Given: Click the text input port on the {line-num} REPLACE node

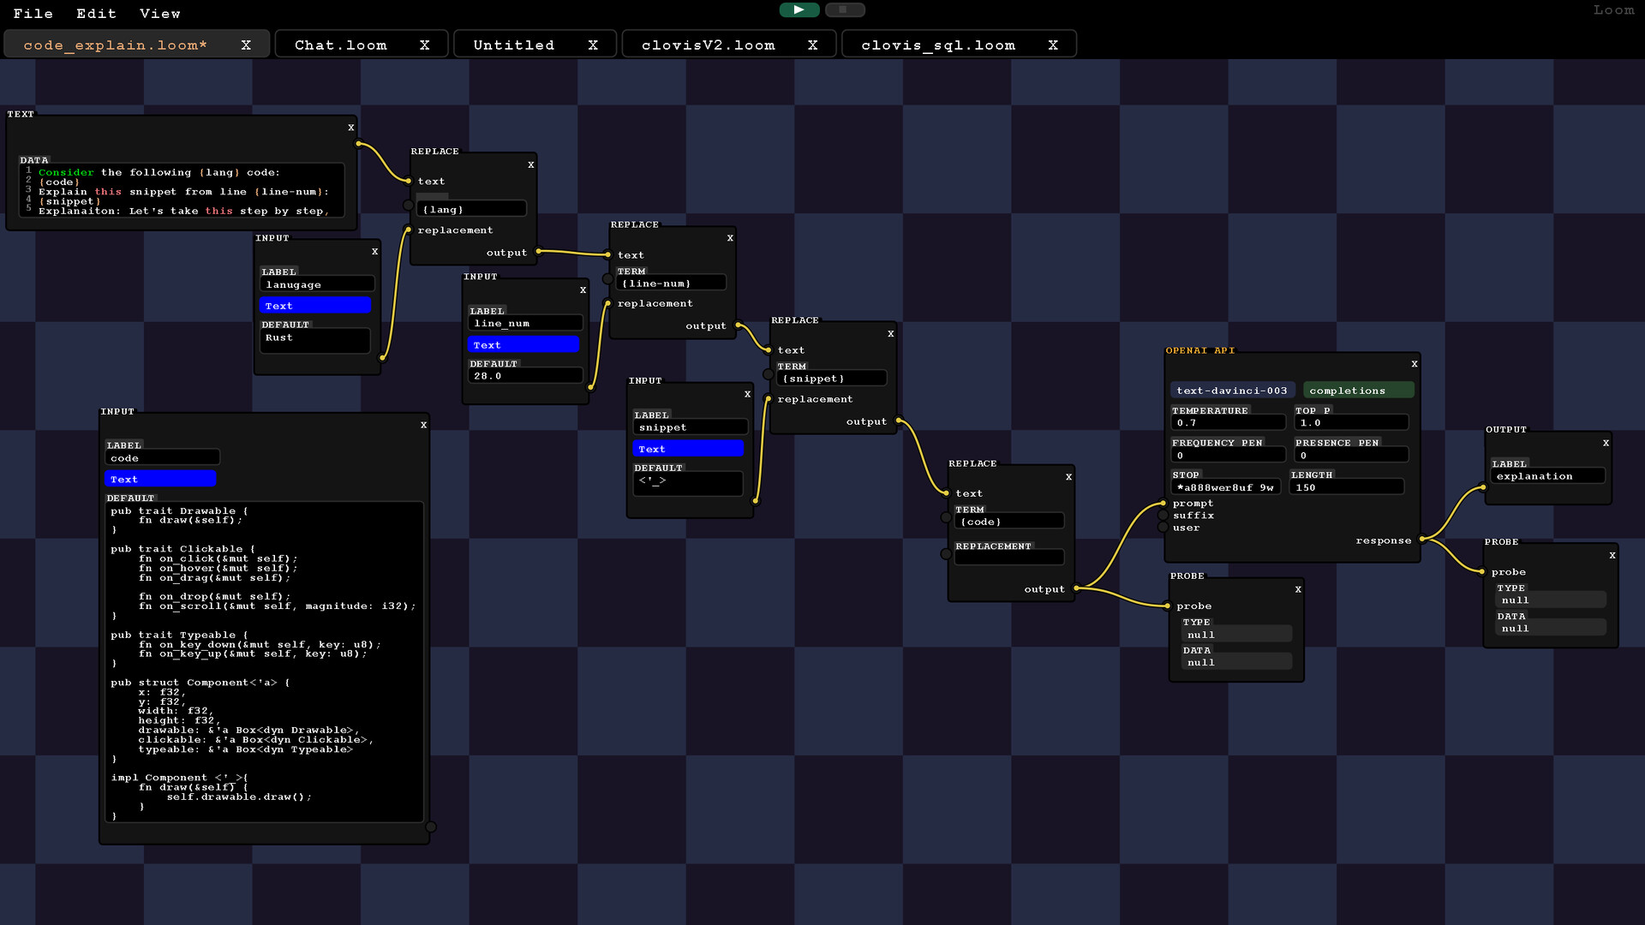Looking at the screenshot, I should (x=608, y=254).
